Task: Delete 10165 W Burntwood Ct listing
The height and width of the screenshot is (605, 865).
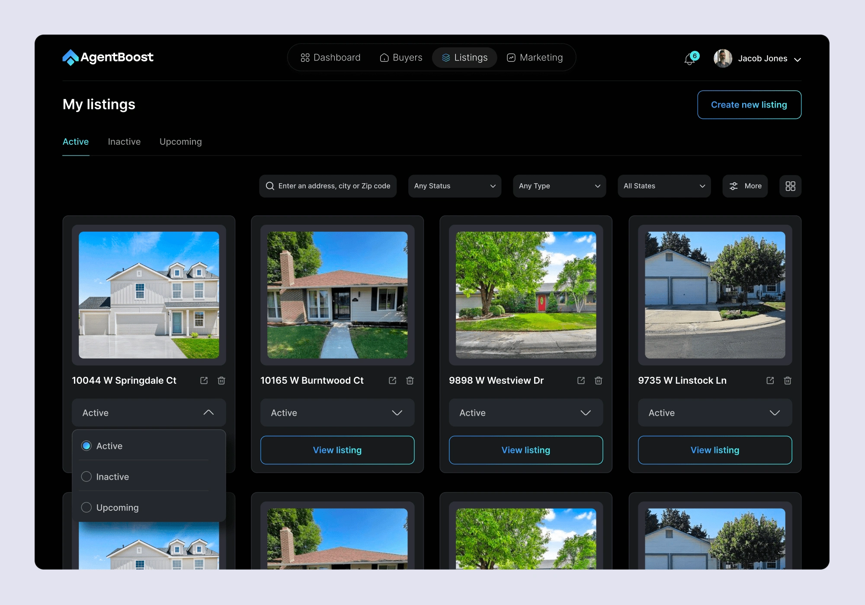Action: (x=410, y=381)
